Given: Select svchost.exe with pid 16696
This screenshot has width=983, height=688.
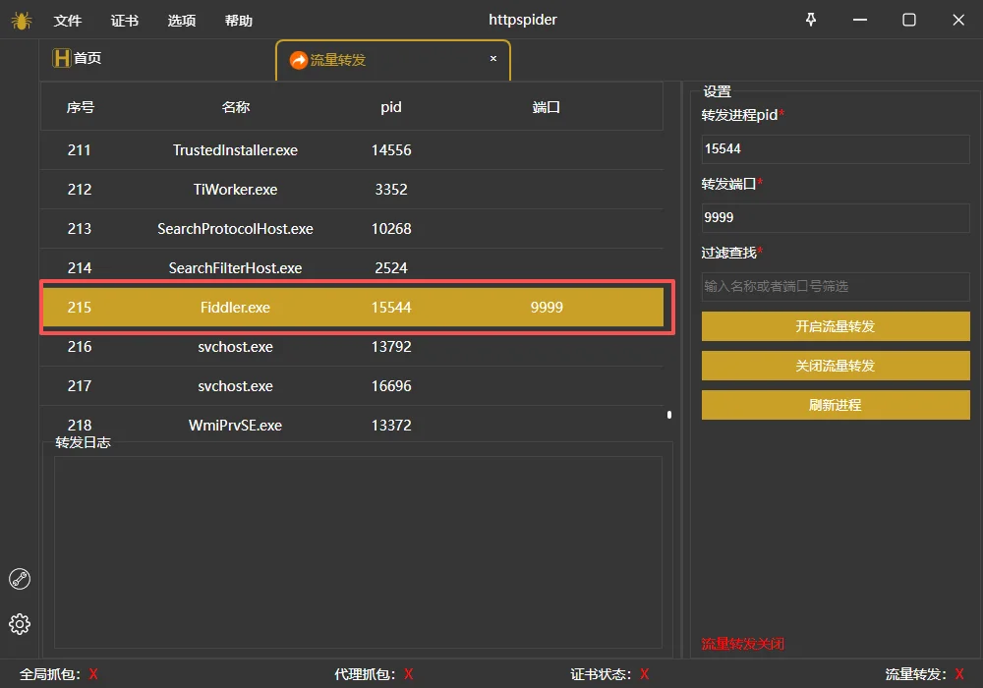Looking at the screenshot, I should [352, 386].
